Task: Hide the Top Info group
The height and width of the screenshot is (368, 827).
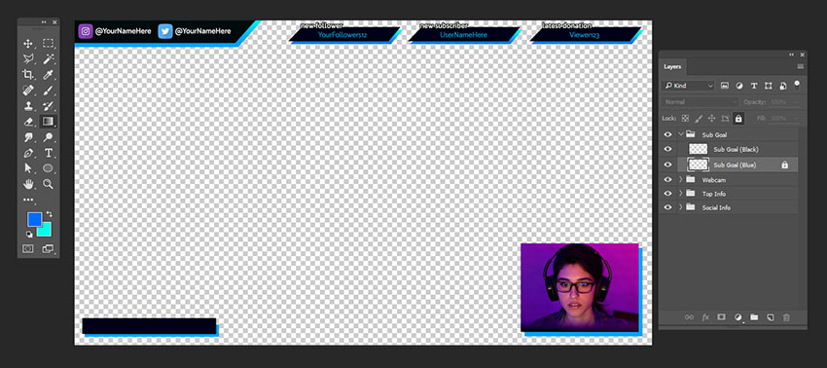Action: tap(667, 194)
